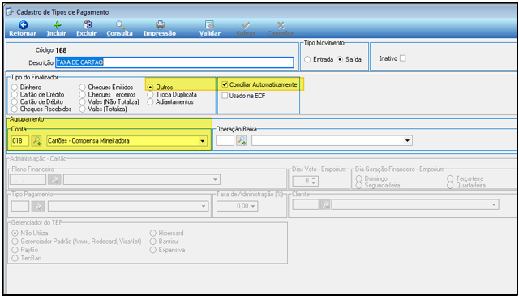Select Cartão de Débito option

pos(15,102)
